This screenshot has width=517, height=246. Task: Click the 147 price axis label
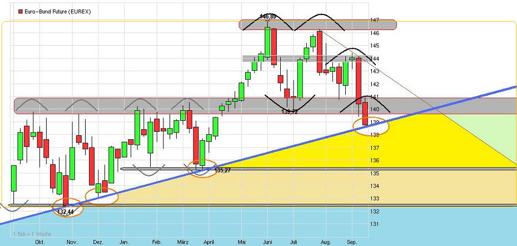point(375,20)
